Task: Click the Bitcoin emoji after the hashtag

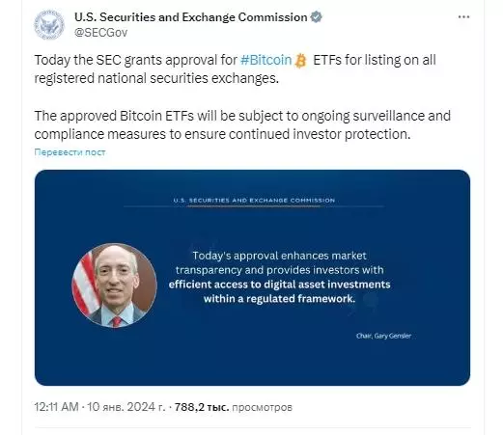Action: tap(300, 61)
